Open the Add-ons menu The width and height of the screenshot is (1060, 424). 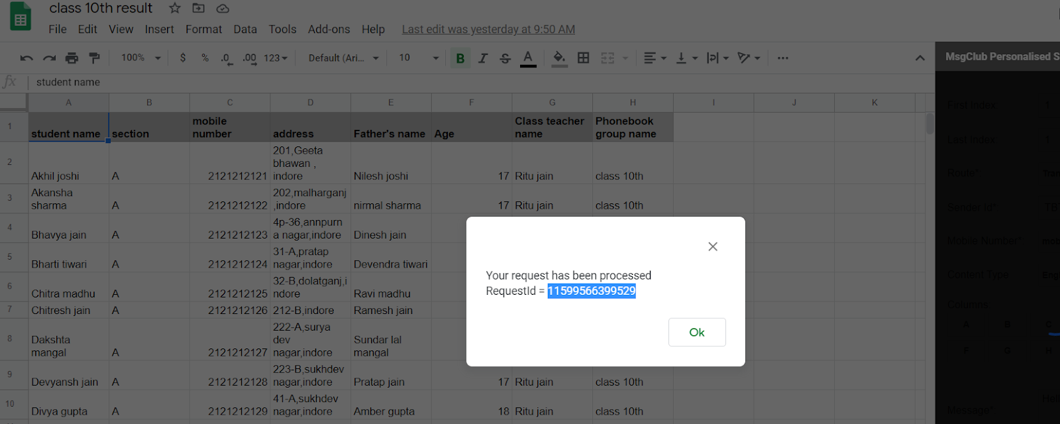[x=329, y=29]
